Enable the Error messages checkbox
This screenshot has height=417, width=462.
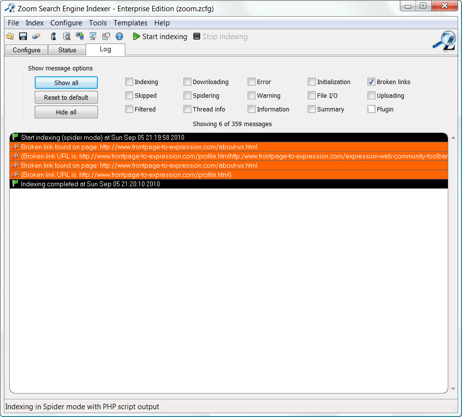click(x=252, y=82)
